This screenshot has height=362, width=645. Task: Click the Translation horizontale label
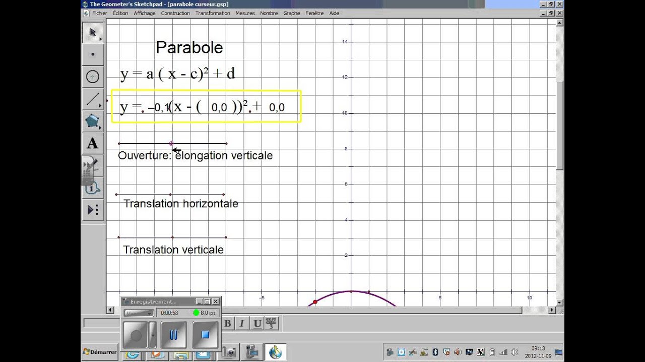click(x=181, y=204)
